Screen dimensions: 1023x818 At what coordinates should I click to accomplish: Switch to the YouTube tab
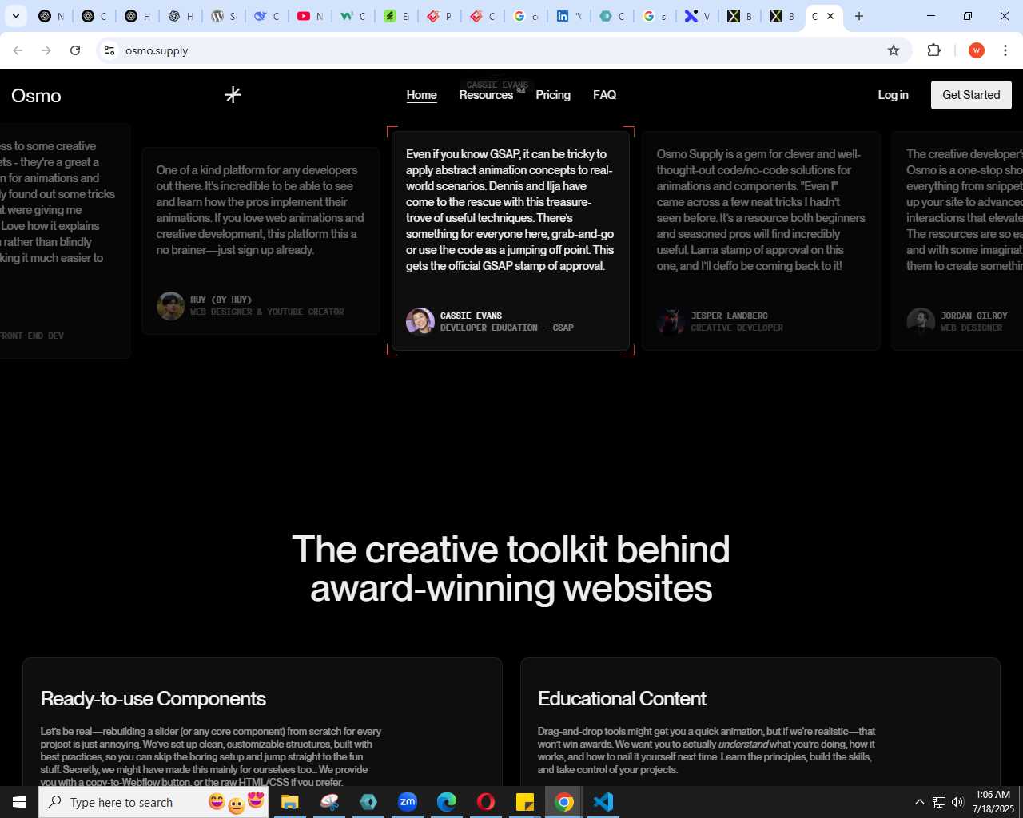click(310, 16)
